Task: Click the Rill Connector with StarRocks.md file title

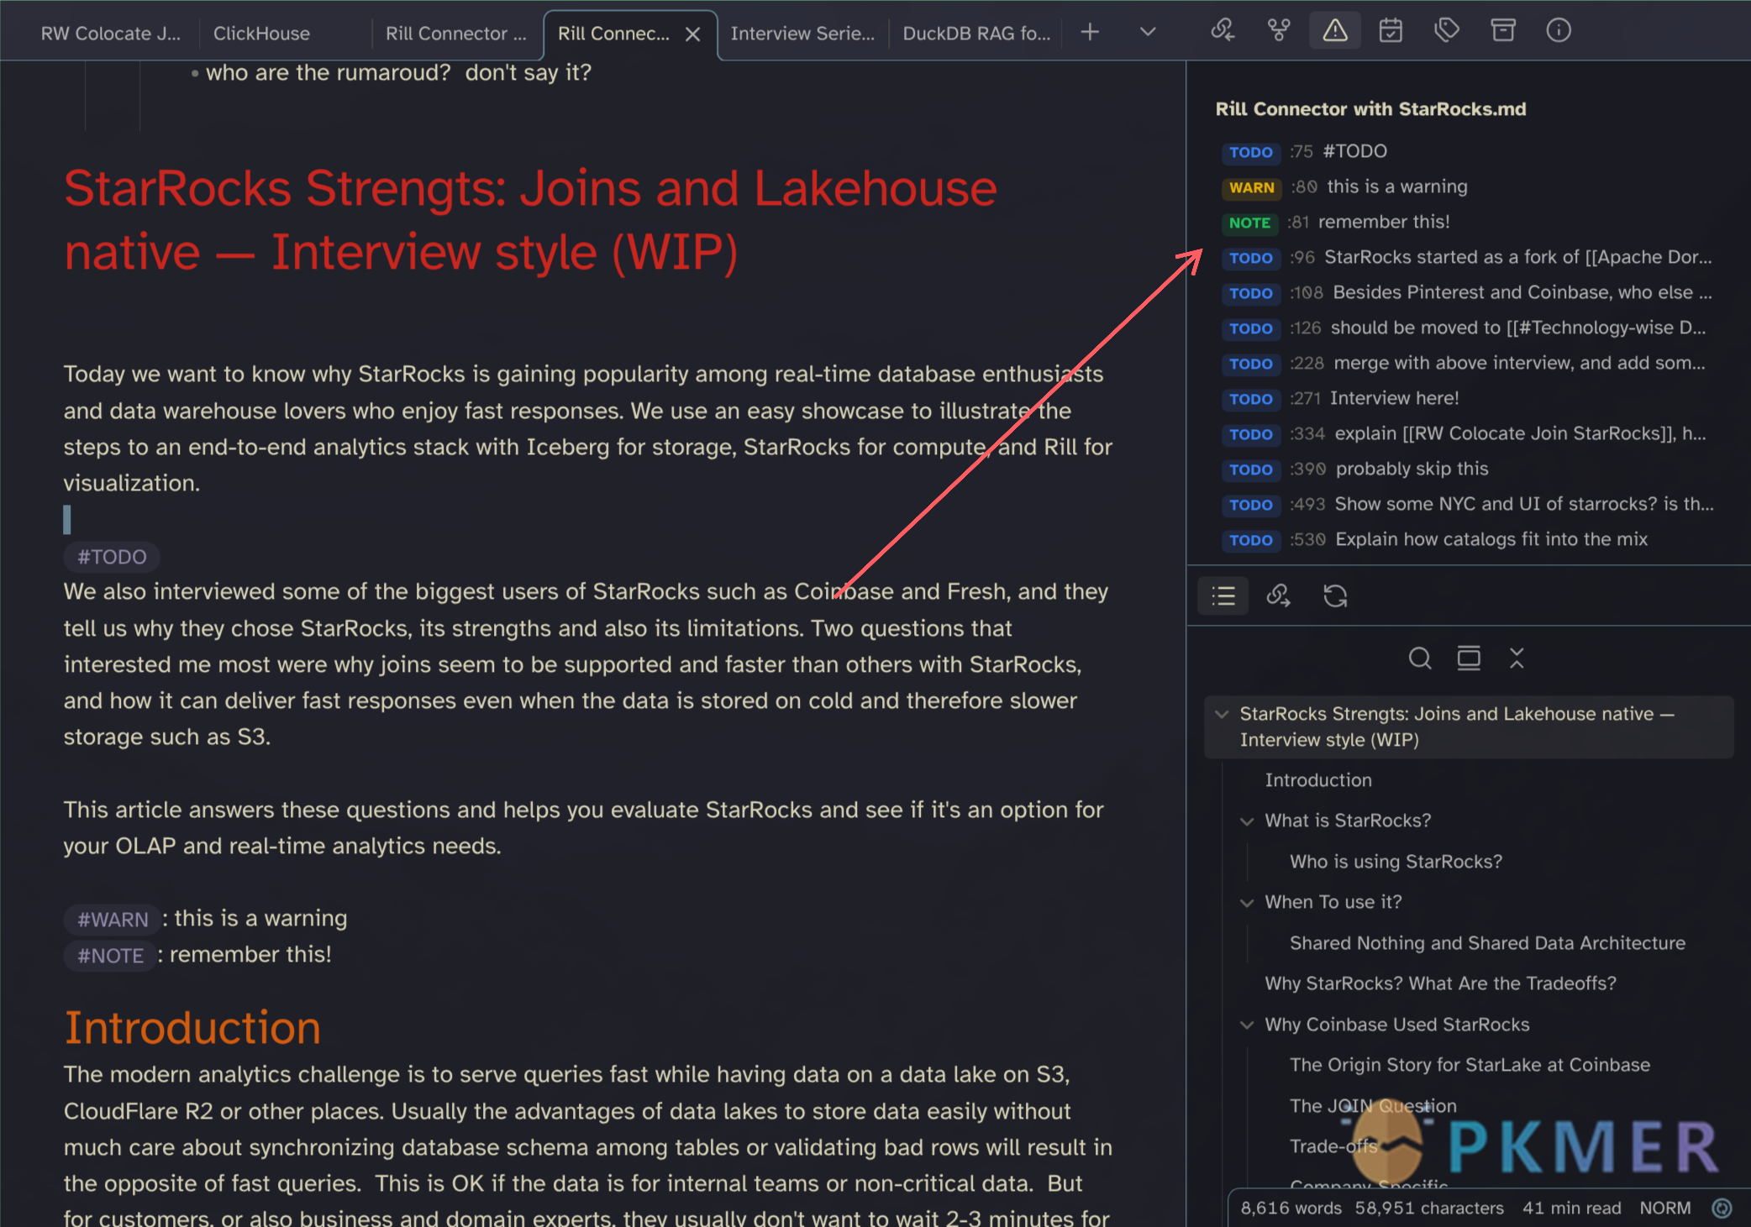Action: [x=1370, y=109]
